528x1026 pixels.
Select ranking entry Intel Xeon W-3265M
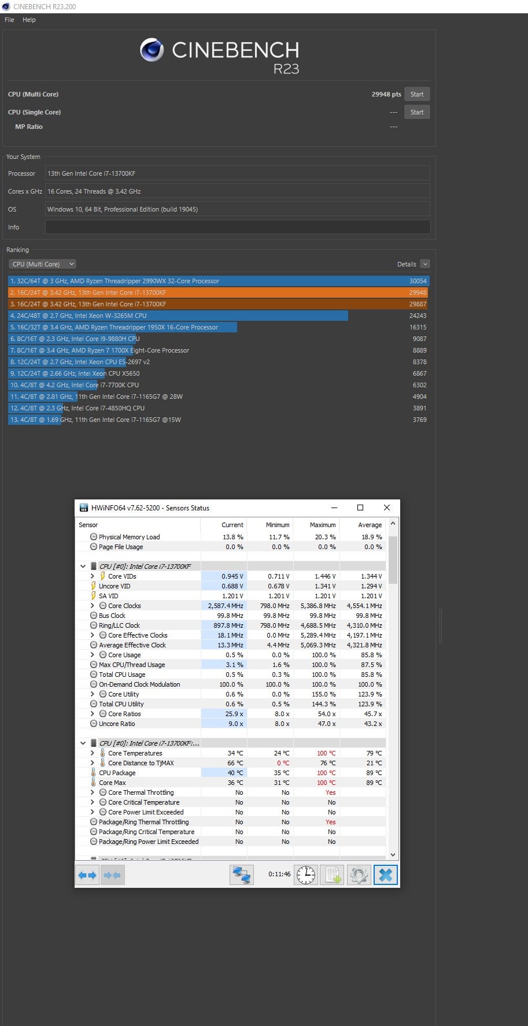[219, 316]
